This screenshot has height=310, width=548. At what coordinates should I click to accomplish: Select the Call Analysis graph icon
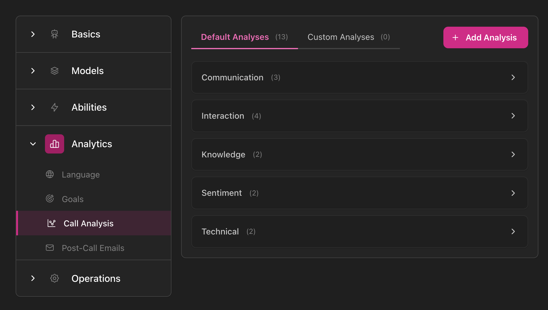[52, 223]
